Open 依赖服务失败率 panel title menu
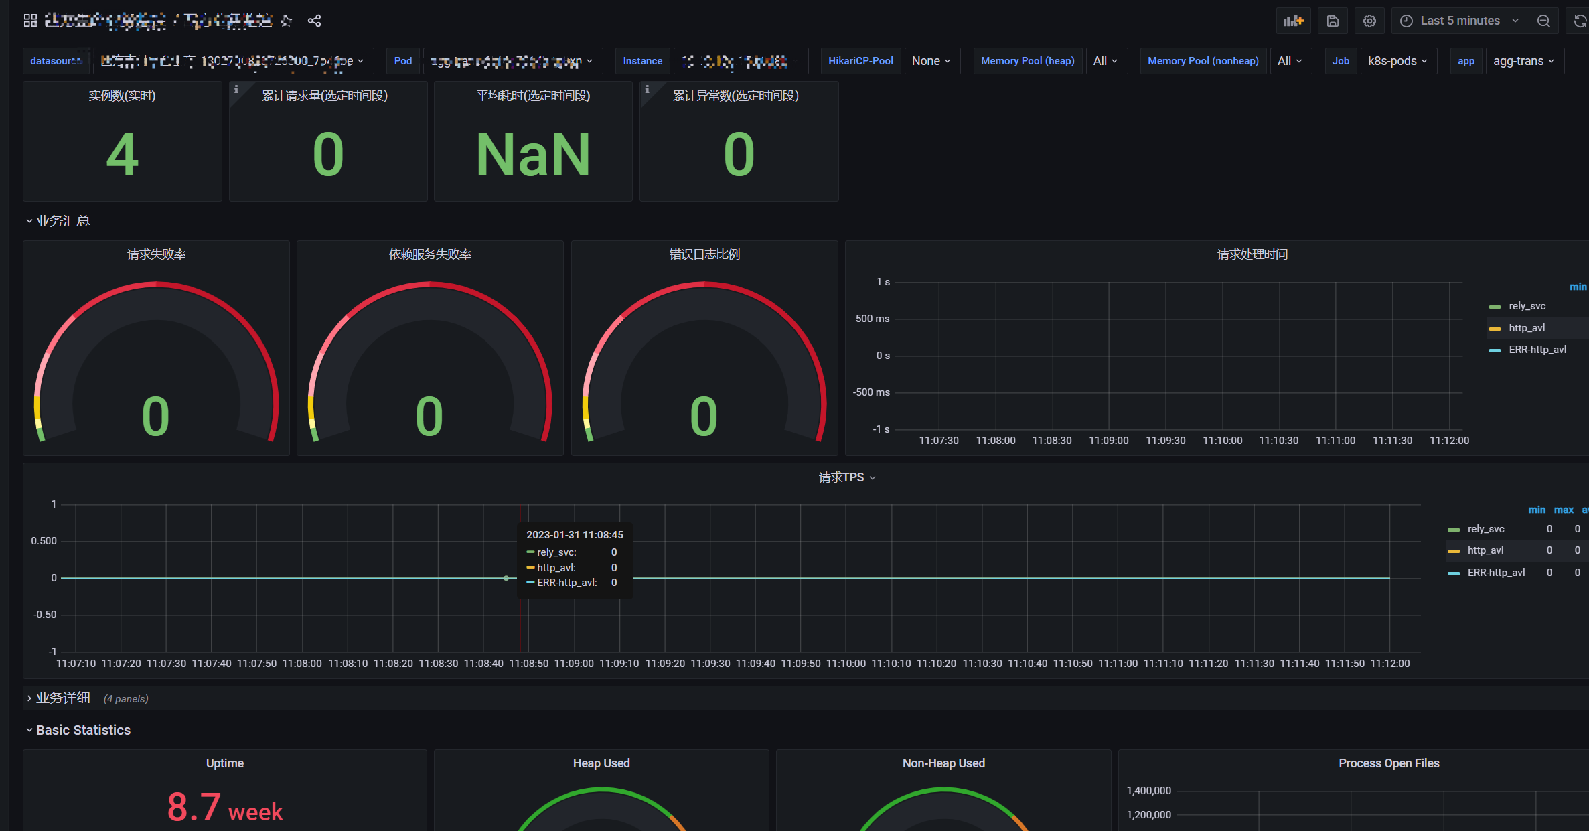1589x831 pixels. click(430, 254)
